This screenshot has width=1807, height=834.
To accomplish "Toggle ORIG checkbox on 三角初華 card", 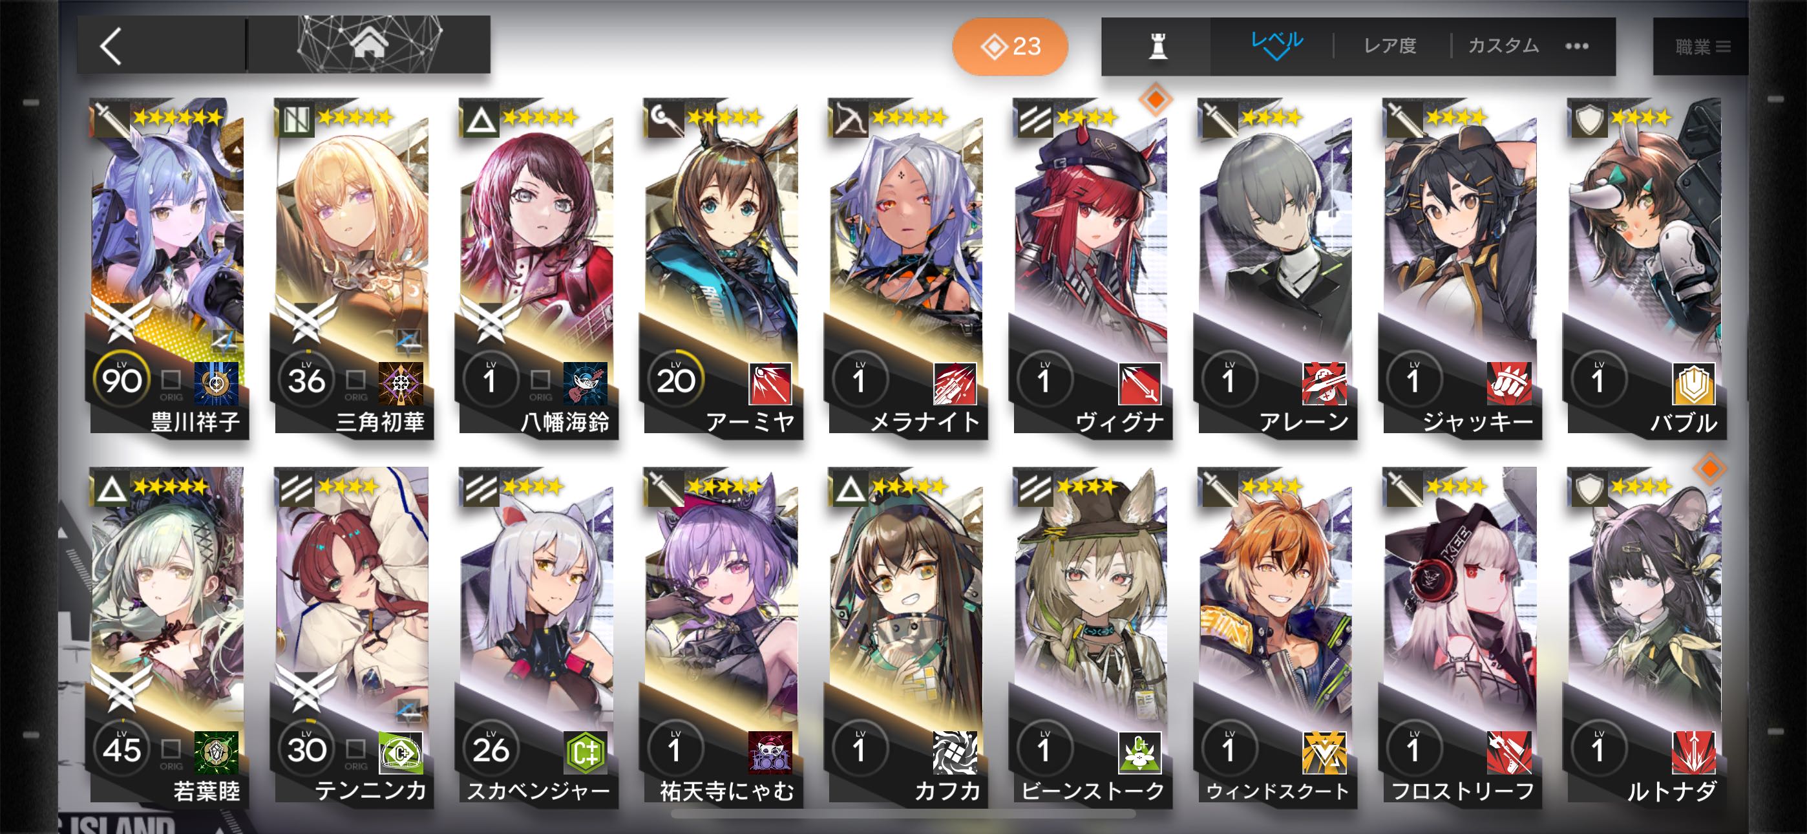I will [x=355, y=380].
